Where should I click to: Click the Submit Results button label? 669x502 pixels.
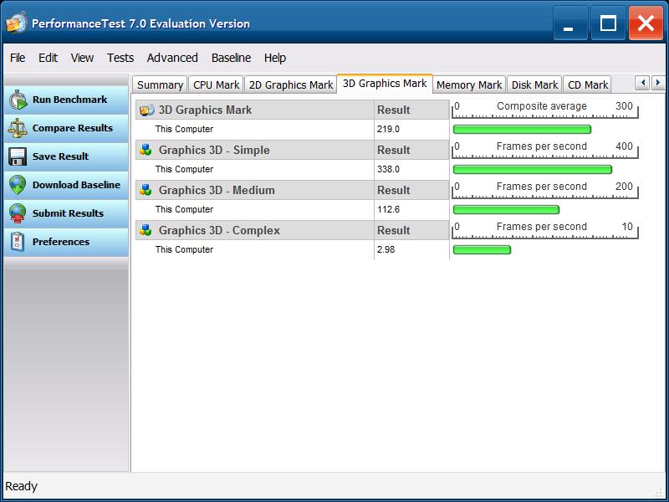point(68,213)
